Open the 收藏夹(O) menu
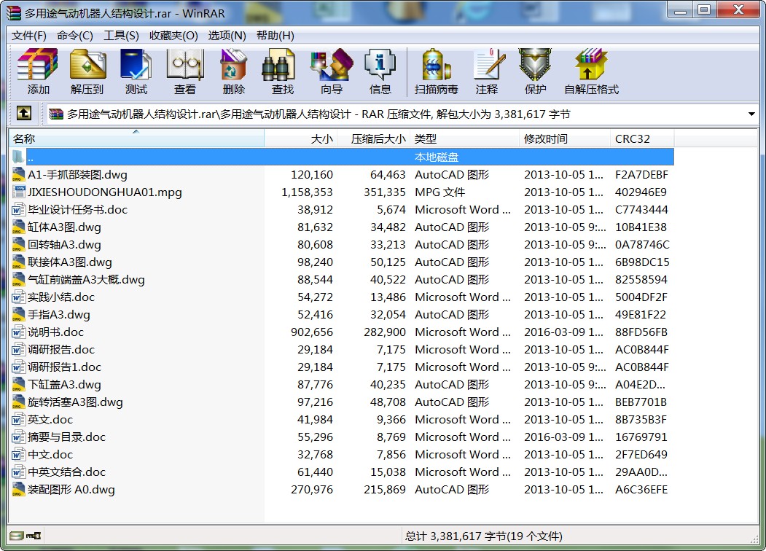Screen dimensions: 766x551 [x=173, y=36]
